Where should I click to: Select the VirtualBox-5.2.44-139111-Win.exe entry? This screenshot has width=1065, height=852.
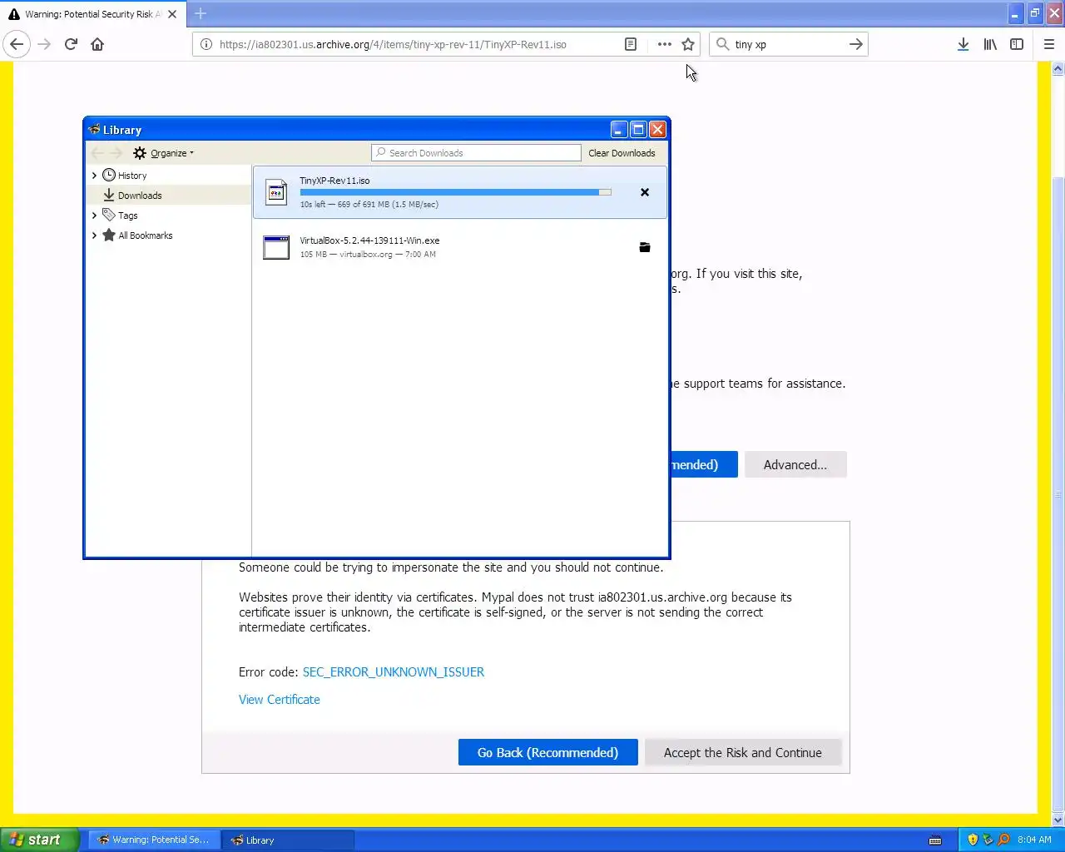click(x=460, y=247)
